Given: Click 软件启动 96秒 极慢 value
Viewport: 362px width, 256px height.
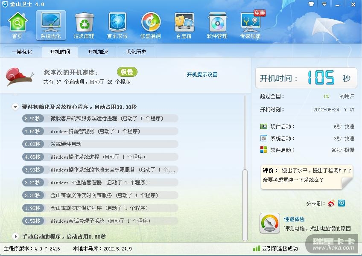Looking at the screenshot, I should point(343,150).
